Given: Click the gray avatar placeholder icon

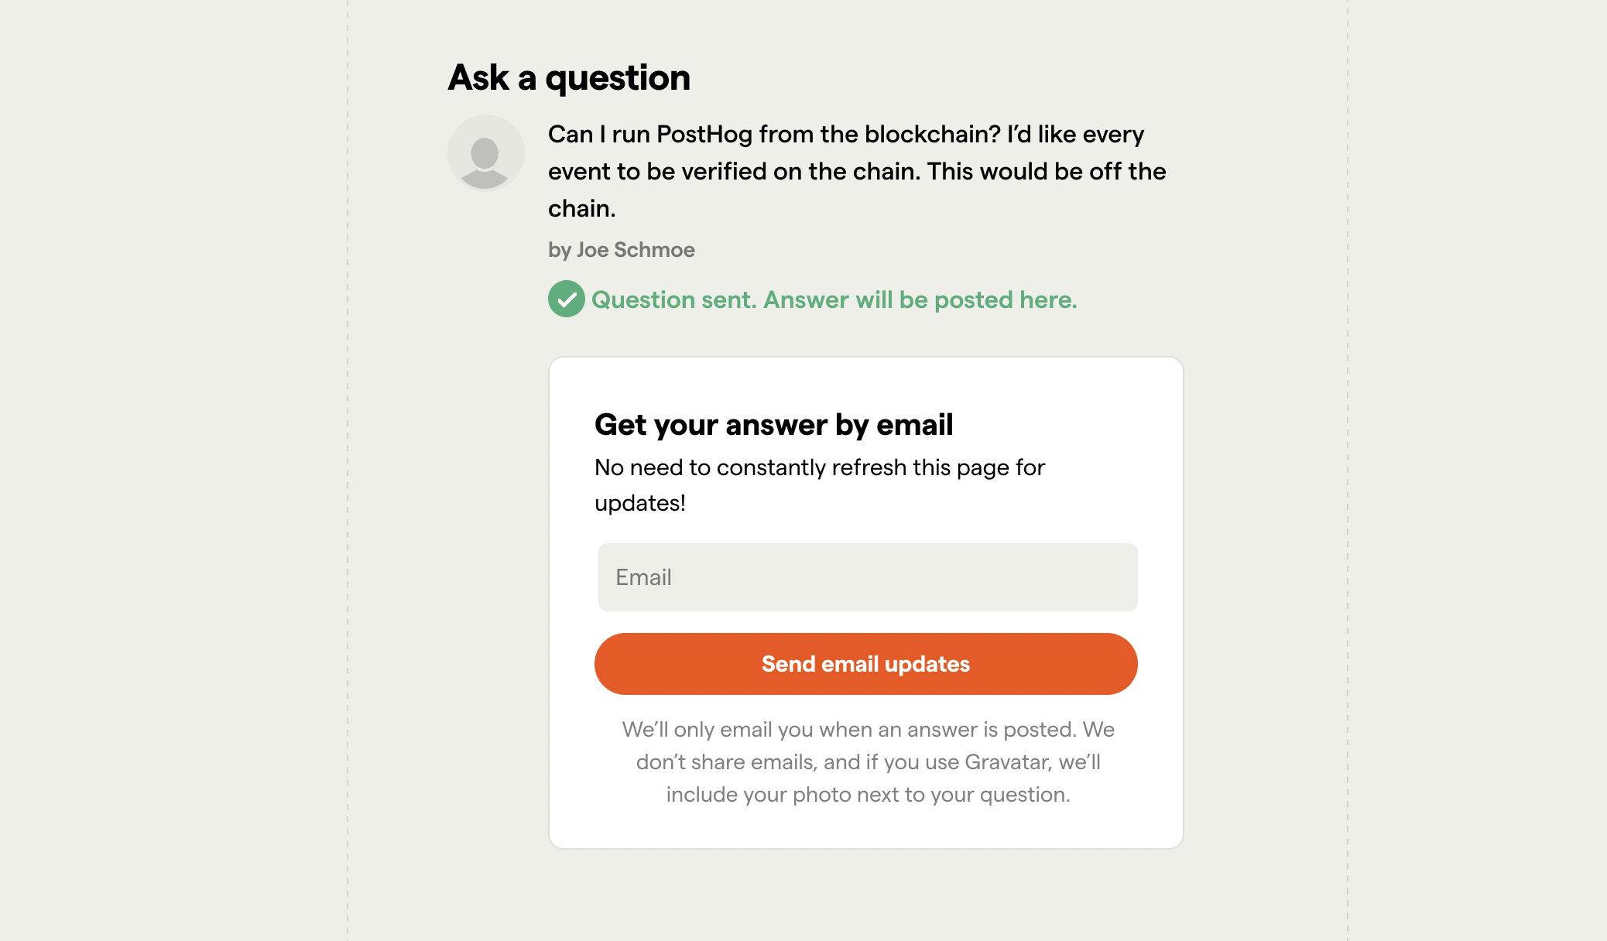Looking at the screenshot, I should click(486, 153).
